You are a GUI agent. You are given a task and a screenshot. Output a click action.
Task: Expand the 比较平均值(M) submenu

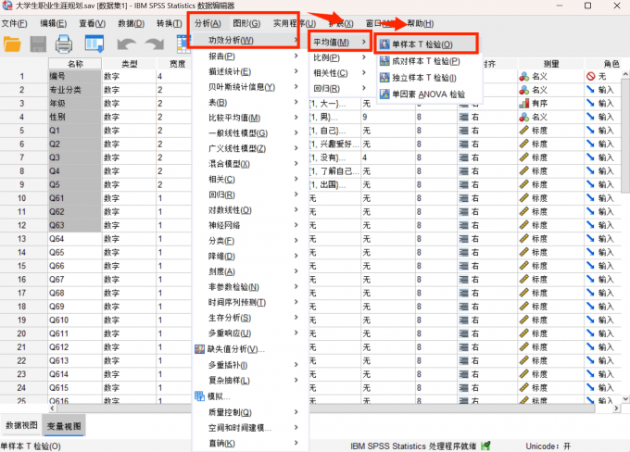[250, 118]
